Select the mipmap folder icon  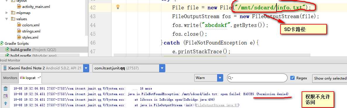[13, 13]
